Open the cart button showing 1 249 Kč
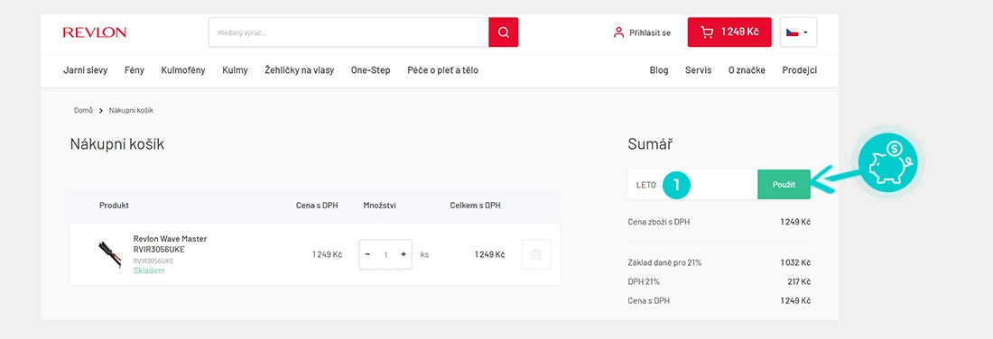 point(729,32)
